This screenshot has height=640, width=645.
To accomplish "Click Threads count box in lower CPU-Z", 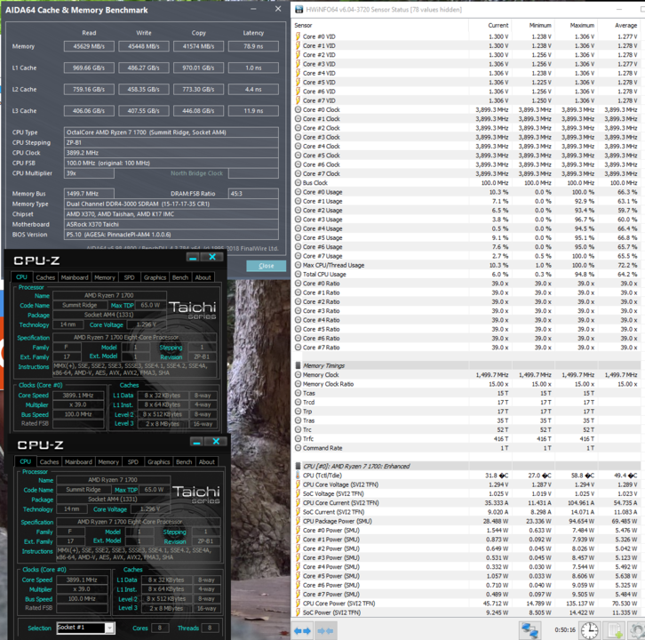I will click(210, 628).
